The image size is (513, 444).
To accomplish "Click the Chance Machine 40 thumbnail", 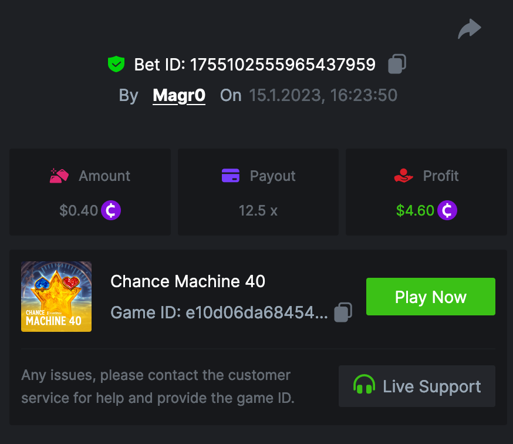I will tap(56, 297).
